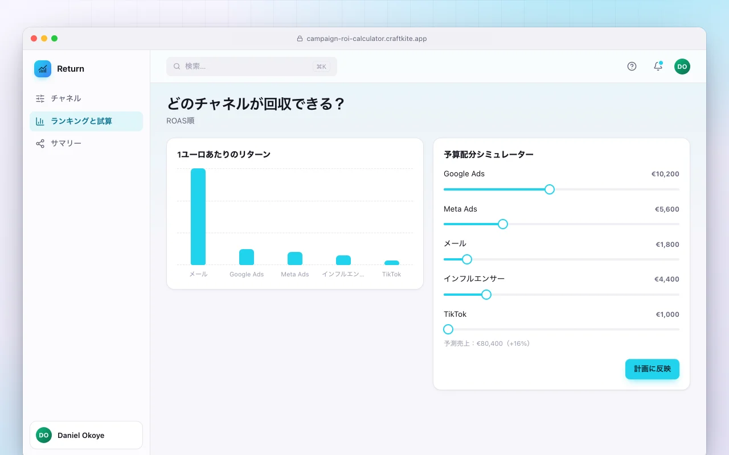Image resolution: width=729 pixels, height=455 pixels.
Task: Click the Google Ads bar in chart
Action: 247,257
